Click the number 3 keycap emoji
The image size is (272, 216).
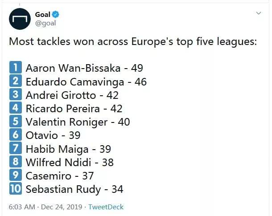16,94
